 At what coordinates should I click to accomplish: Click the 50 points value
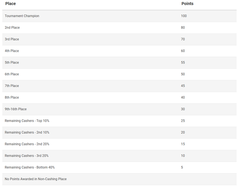[x=183, y=74]
